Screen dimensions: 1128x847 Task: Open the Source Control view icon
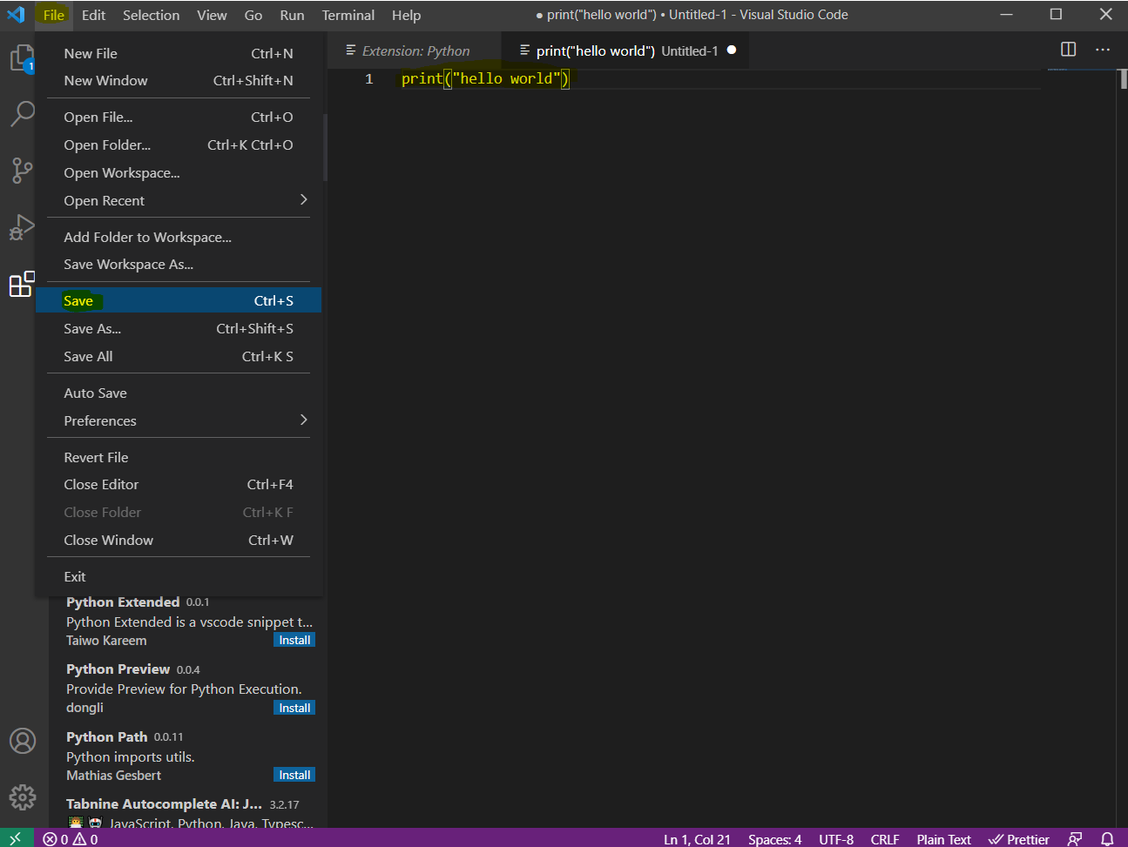pos(22,170)
